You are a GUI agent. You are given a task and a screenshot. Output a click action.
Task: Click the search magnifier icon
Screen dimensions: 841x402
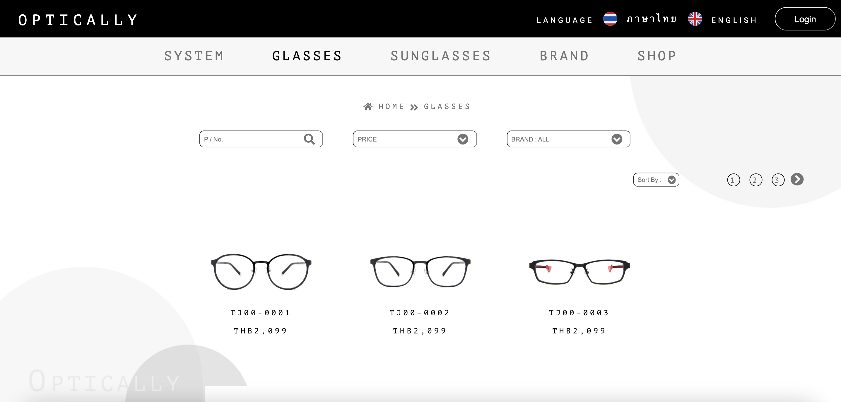[x=309, y=139]
